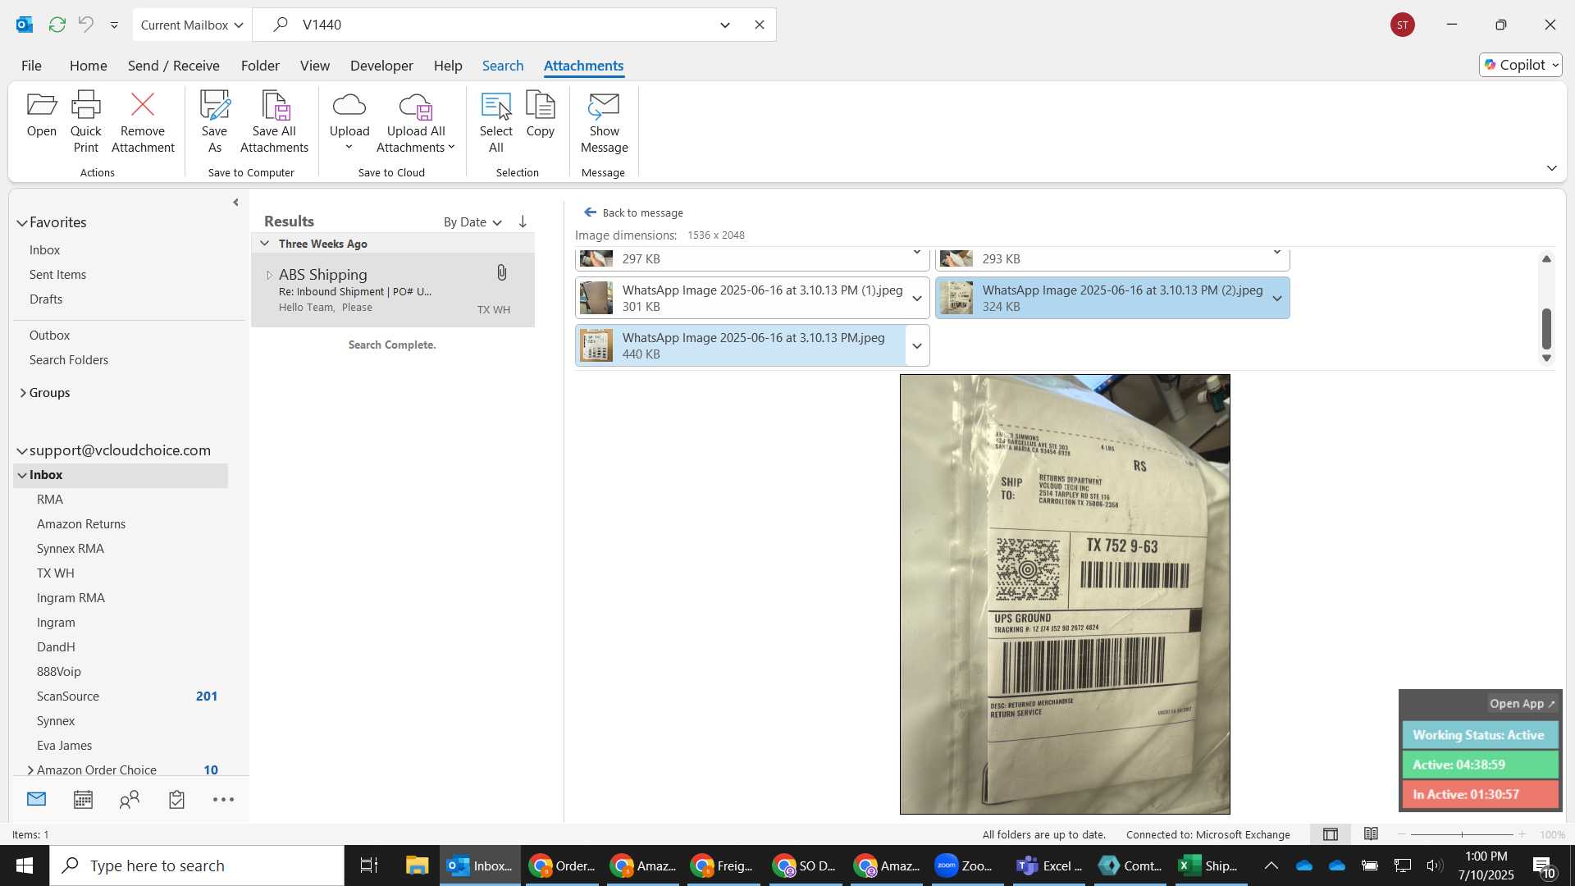Select ABS Shipping email result

(x=392, y=290)
